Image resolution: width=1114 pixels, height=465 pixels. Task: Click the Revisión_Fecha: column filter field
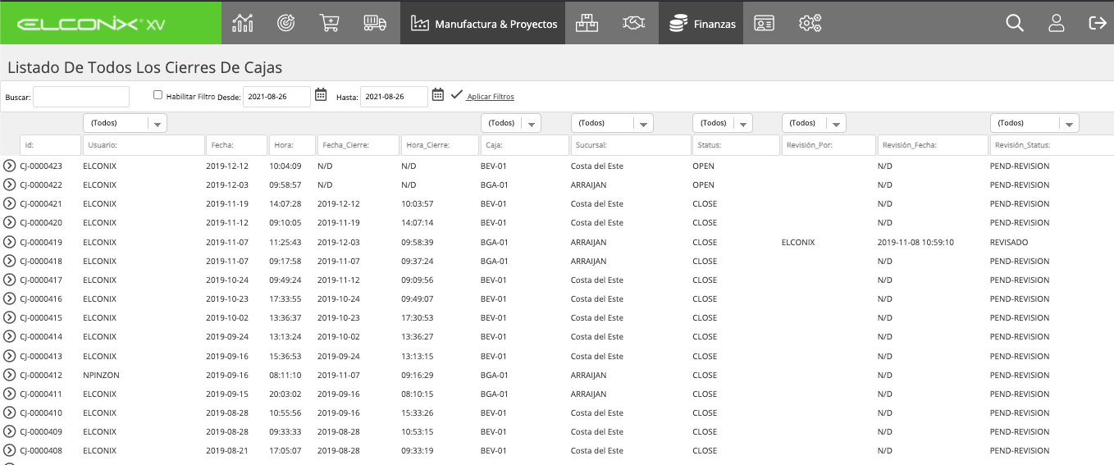click(x=933, y=145)
